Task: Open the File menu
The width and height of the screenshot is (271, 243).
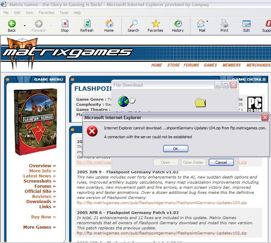Action: pyautogui.click(x=6, y=13)
